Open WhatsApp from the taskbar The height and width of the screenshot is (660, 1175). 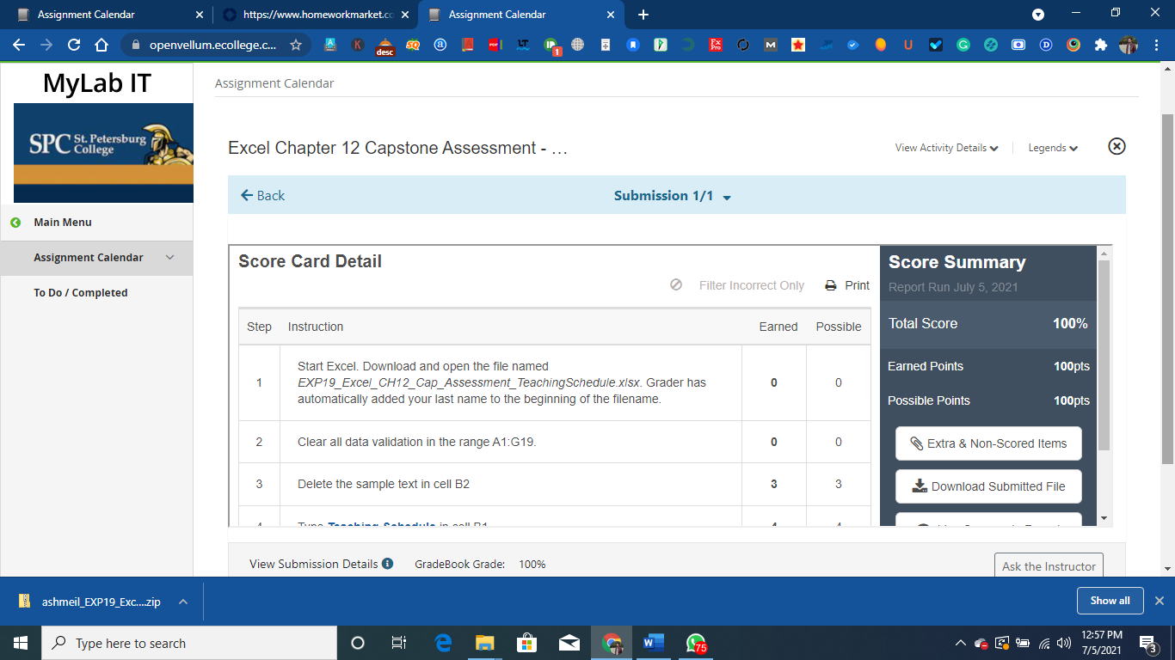(696, 643)
